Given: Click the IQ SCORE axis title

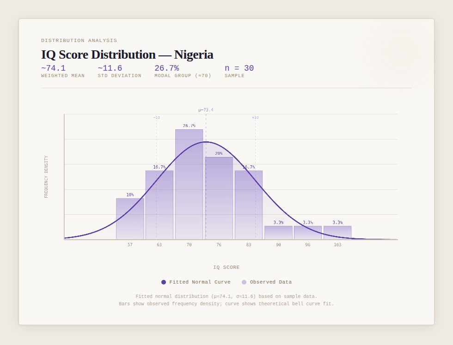Looking at the screenshot, I should pyautogui.click(x=226, y=267).
